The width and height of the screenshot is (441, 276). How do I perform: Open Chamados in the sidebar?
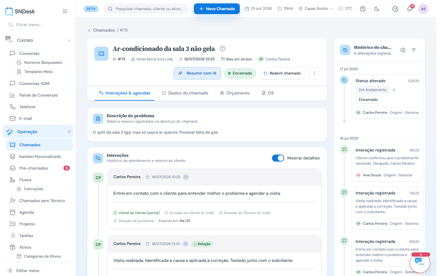point(40,145)
